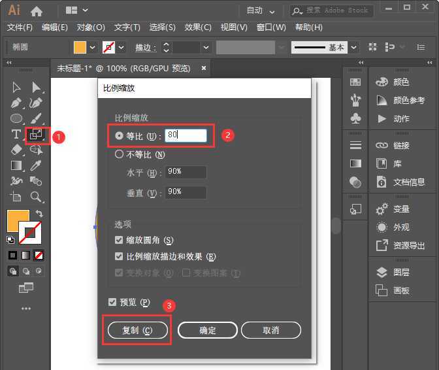Open the stroke style 基本 dropdown

(x=353, y=48)
